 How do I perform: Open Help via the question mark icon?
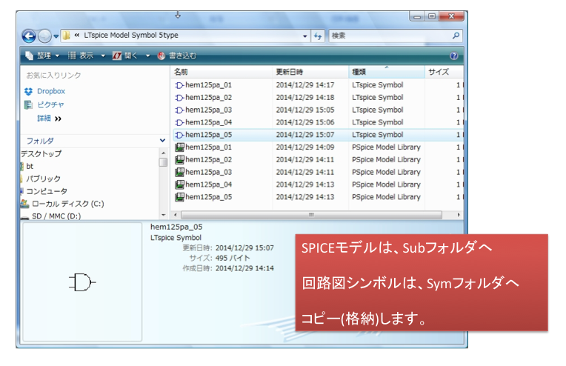(453, 56)
